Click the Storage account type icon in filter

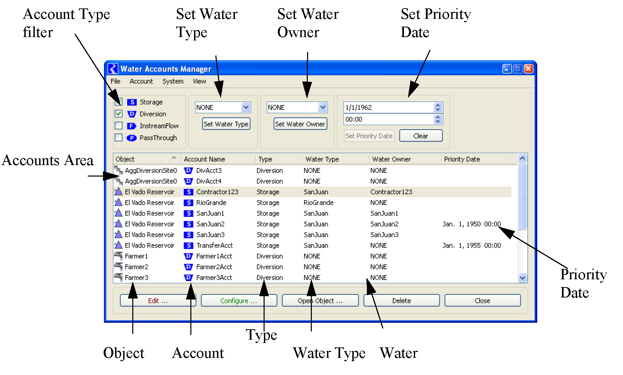tap(132, 102)
